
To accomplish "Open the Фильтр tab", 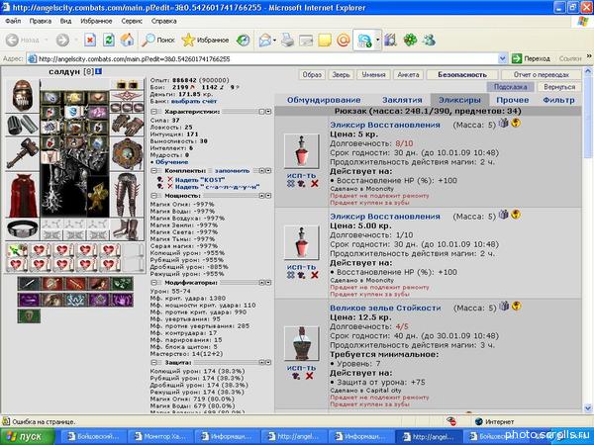I will (558, 100).
